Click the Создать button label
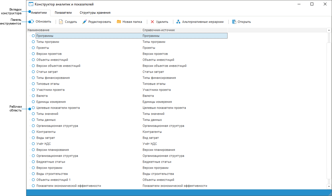The width and height of the screenshot is (332, 196). 71,22
